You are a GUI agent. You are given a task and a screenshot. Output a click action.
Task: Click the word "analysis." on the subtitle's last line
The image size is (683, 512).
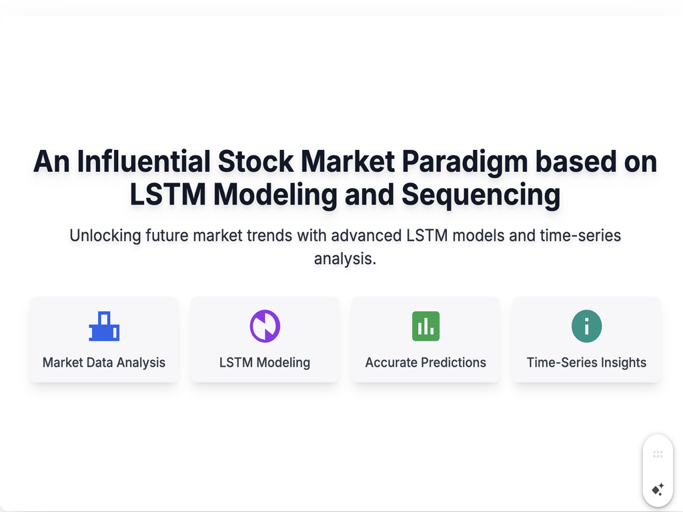[x=345, y=259]
